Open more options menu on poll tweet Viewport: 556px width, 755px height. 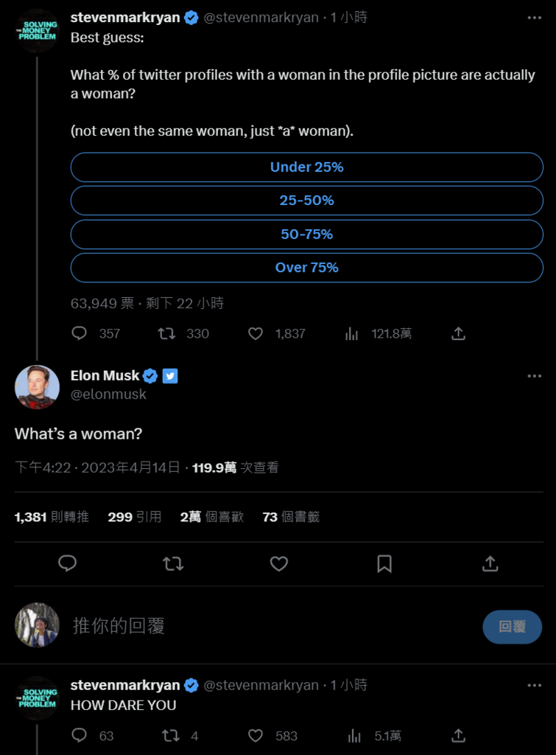(x=534, y=18)
